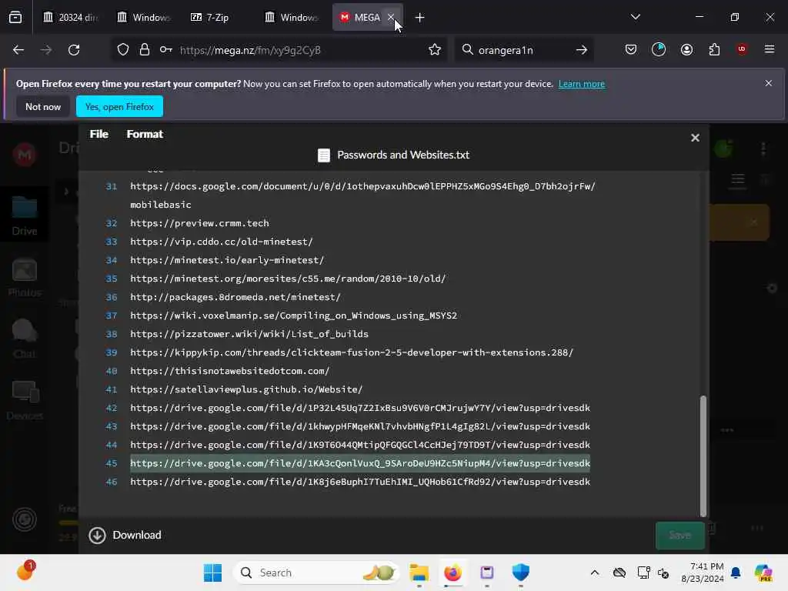
Task: Open File Explorer from taskbar
Action: (419, 573)
